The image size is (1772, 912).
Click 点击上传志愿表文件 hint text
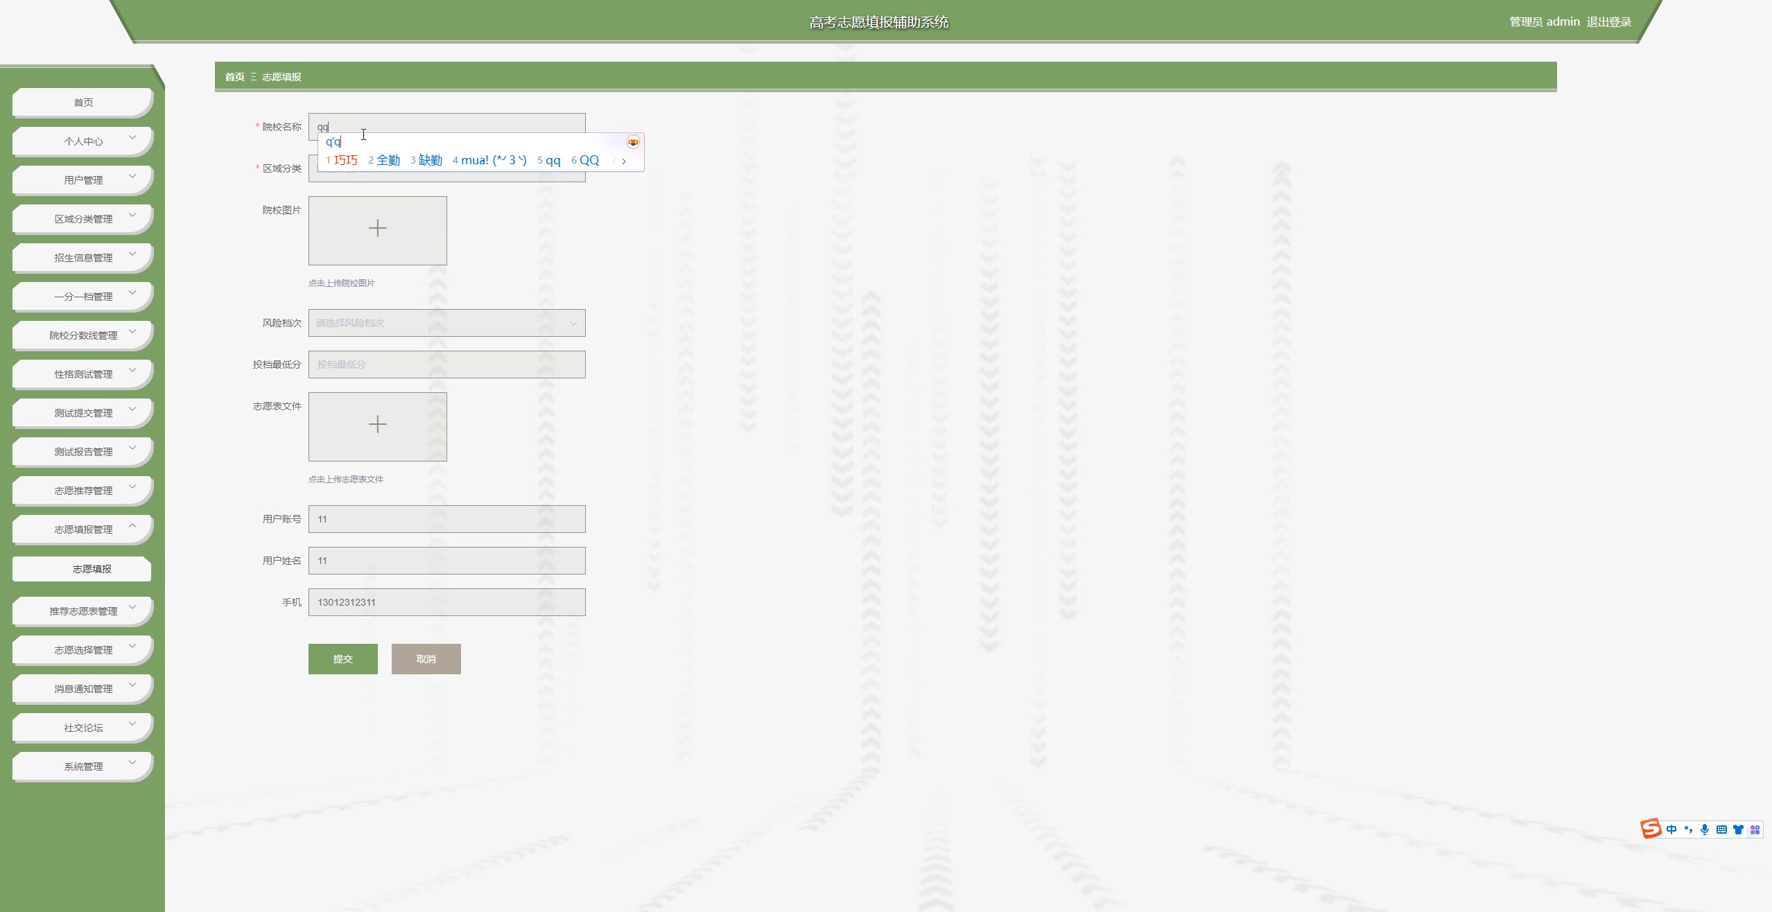click(x=346, y=480)
